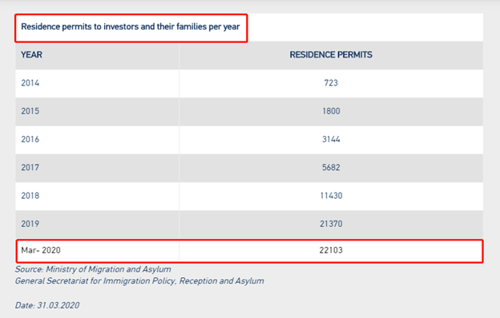
Task: Click the 21370 permits value
Action: point(331,224)
